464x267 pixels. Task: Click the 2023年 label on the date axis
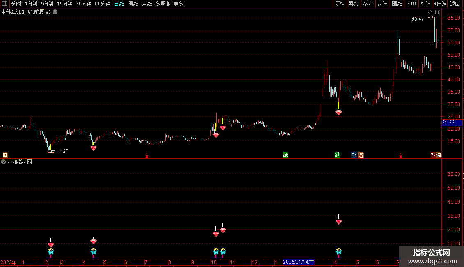[9, 262]
